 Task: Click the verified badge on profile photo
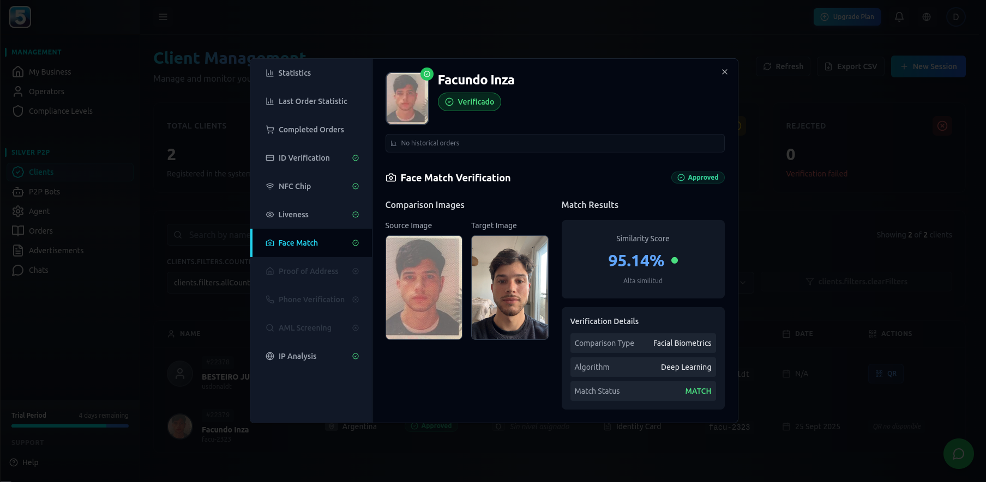point(427,74)
